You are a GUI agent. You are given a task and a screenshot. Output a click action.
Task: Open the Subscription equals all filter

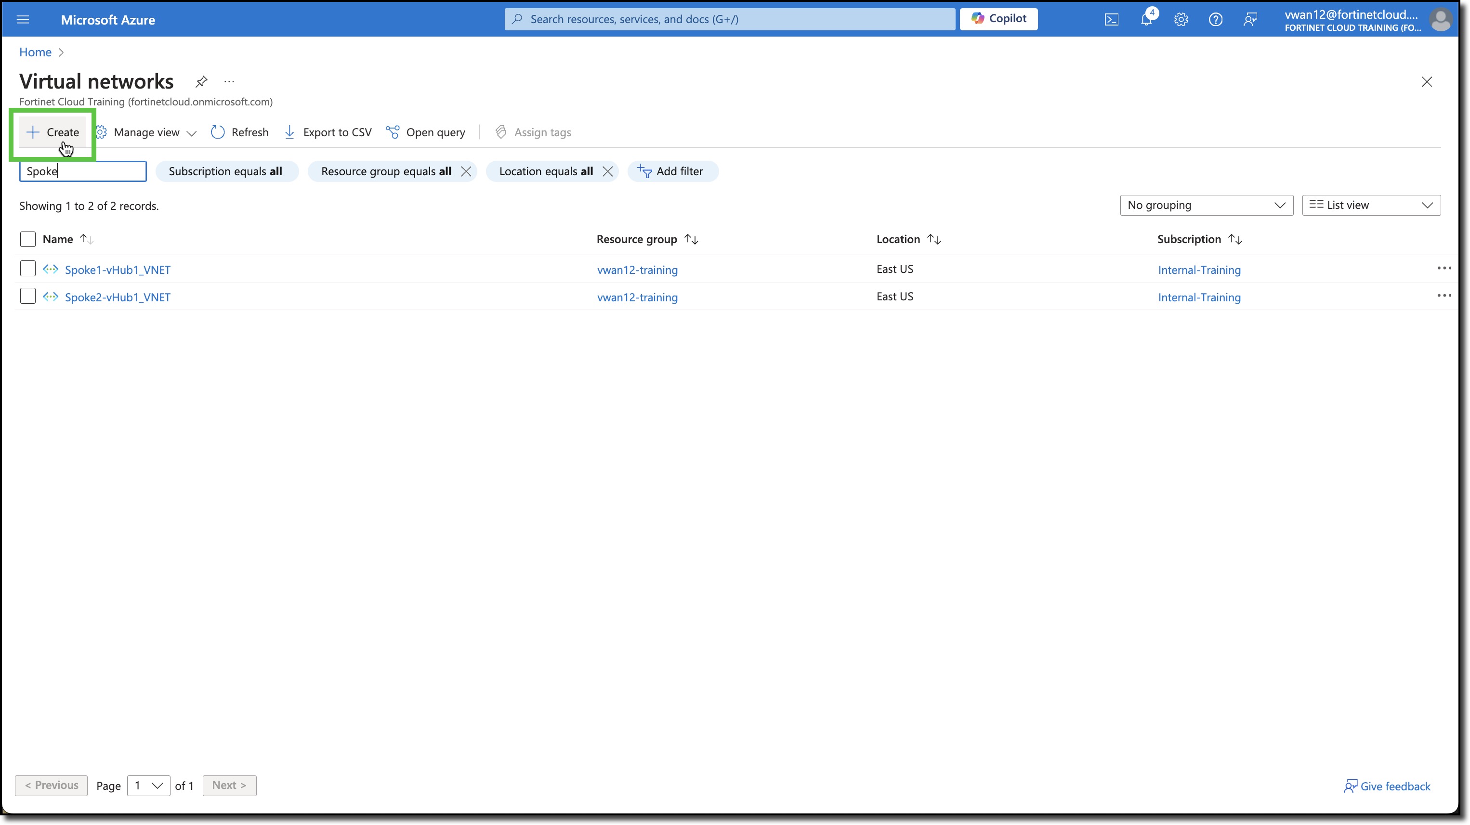226,171
